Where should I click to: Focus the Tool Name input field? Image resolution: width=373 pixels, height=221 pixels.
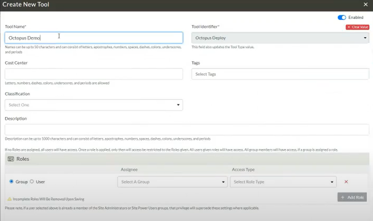94,38
